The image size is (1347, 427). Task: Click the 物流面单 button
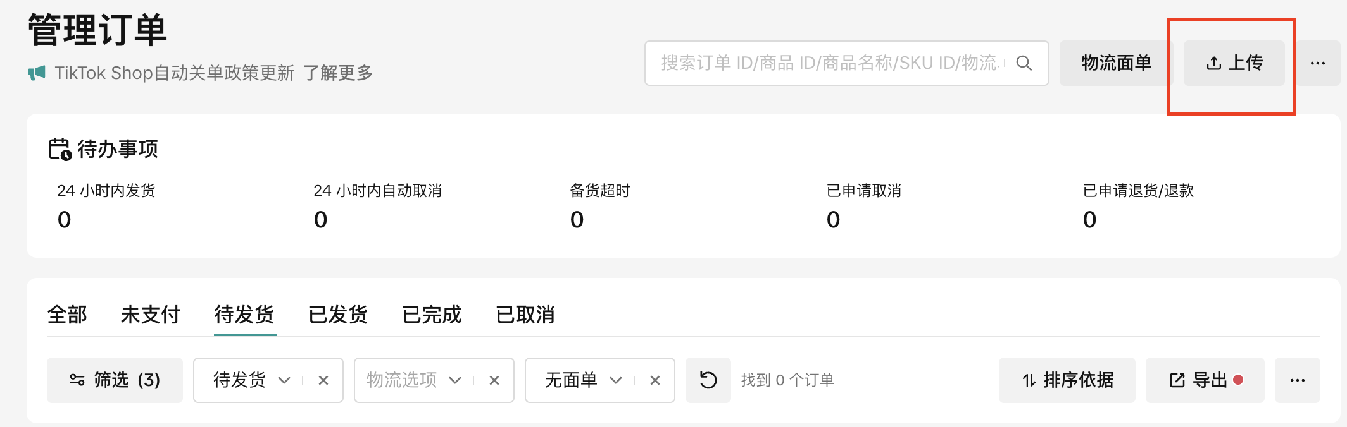tap(1116, 63)
